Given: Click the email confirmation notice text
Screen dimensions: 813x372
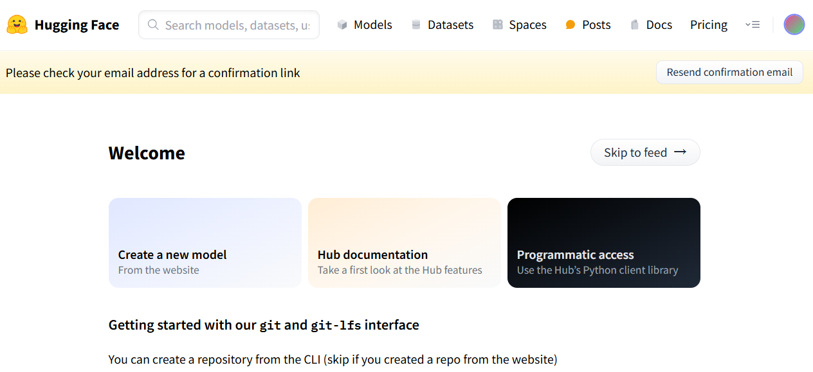Looking at the screenshot, I should tap(153, 73).
